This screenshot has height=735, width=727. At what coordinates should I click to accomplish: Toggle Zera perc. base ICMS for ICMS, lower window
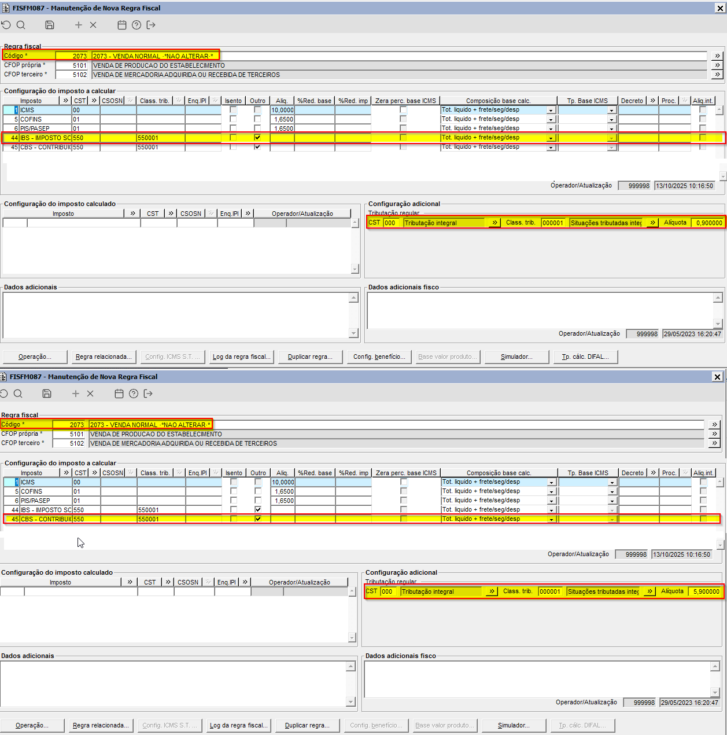(x=404, y=482)
